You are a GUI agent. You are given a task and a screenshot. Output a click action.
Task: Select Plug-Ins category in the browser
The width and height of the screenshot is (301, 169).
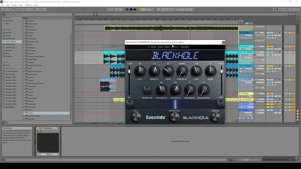click(x=8, y=51)
